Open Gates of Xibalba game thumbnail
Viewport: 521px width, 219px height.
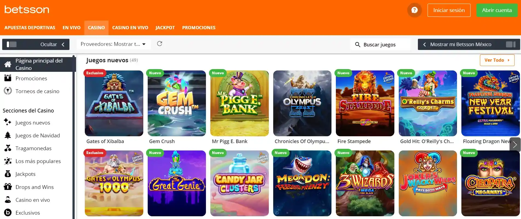114,103
